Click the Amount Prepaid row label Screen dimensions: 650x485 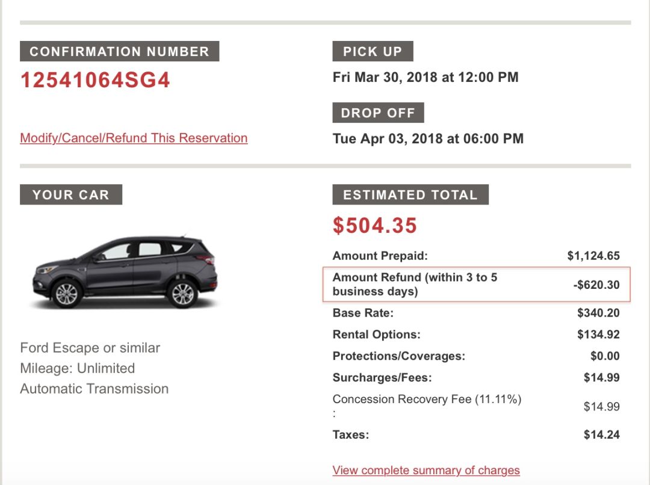[x=380, y=256]
